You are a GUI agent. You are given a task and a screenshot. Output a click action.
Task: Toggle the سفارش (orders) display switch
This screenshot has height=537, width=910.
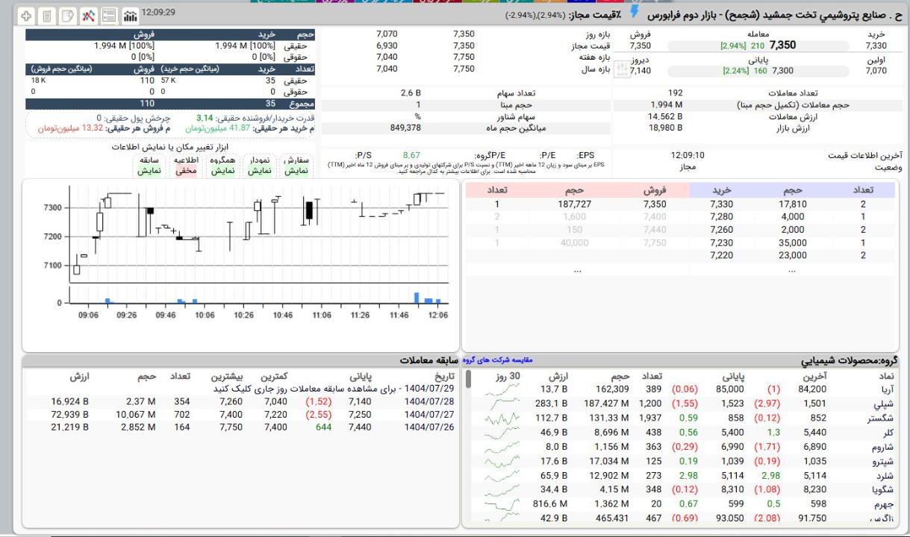(x=293, y=166)
